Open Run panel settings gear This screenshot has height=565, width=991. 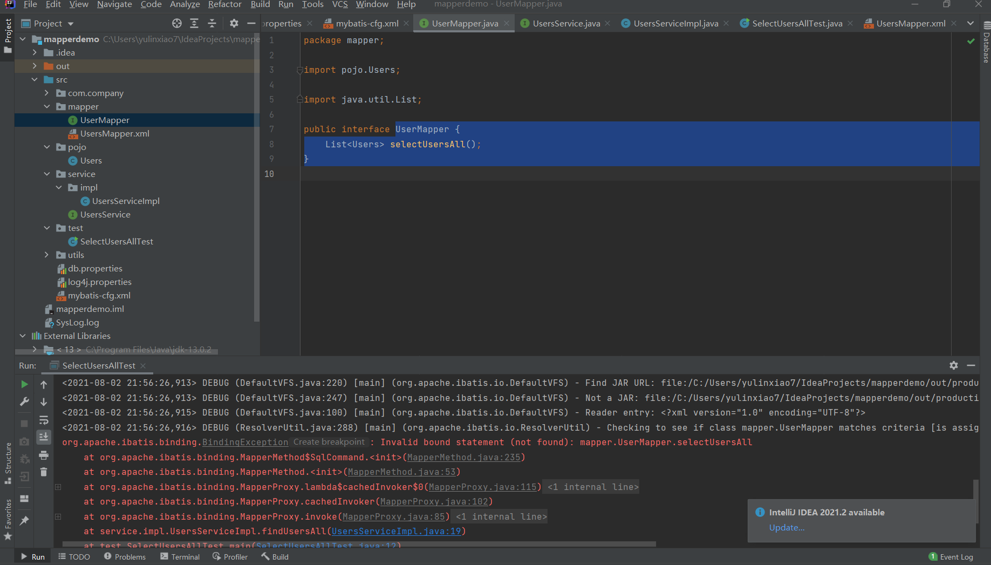pos(954,365)
